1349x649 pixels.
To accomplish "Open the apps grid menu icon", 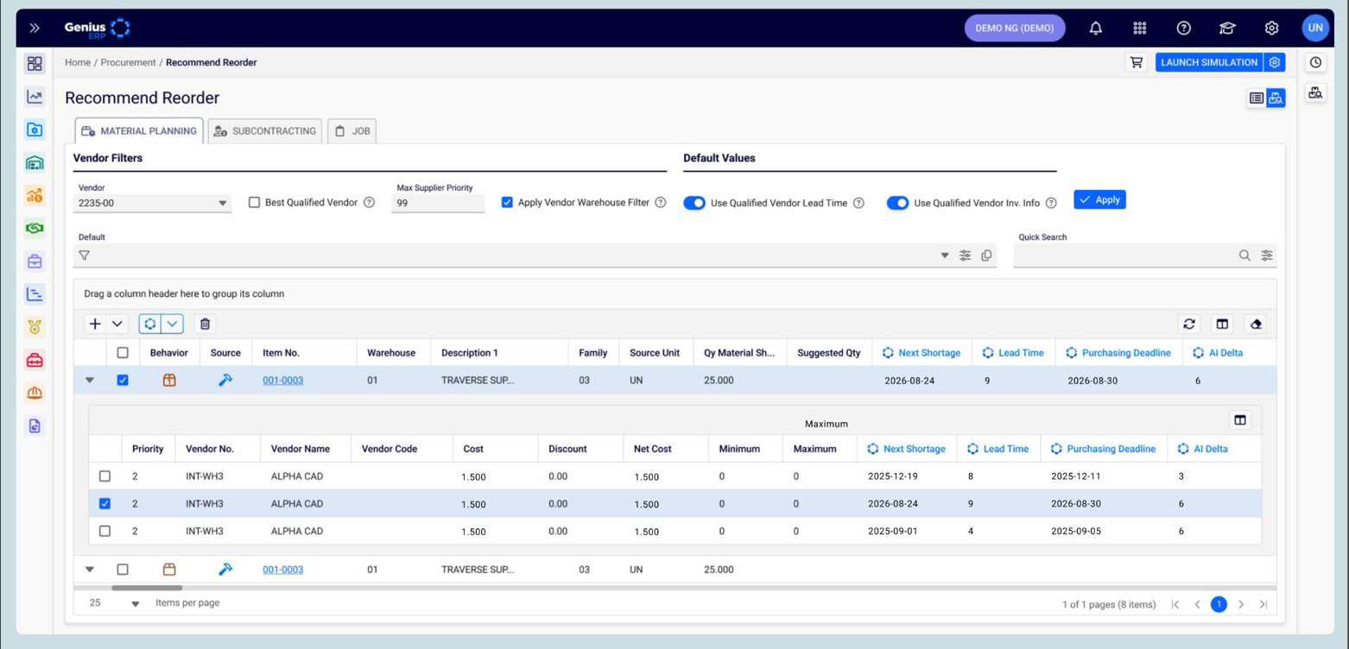I will (x=1139, y=28).
